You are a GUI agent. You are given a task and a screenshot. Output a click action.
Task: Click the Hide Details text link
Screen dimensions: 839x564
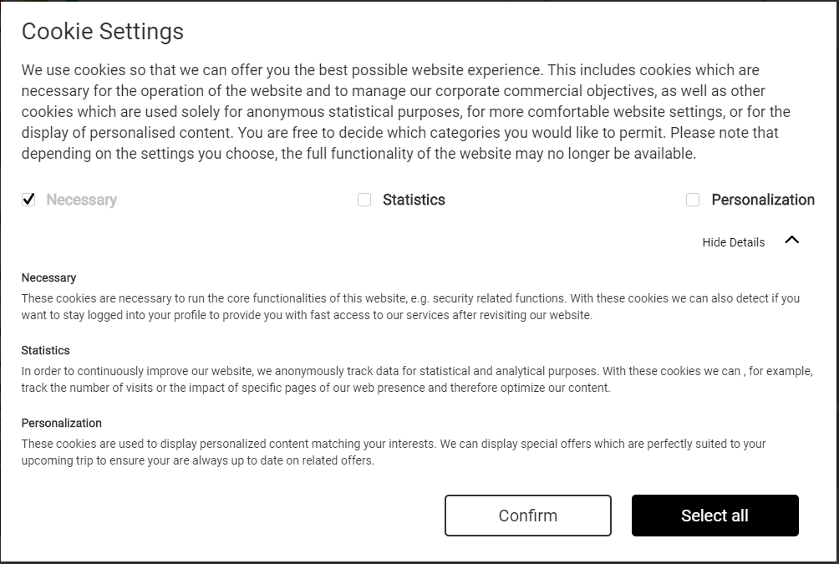pyautogui.click(x=733, y=242)
